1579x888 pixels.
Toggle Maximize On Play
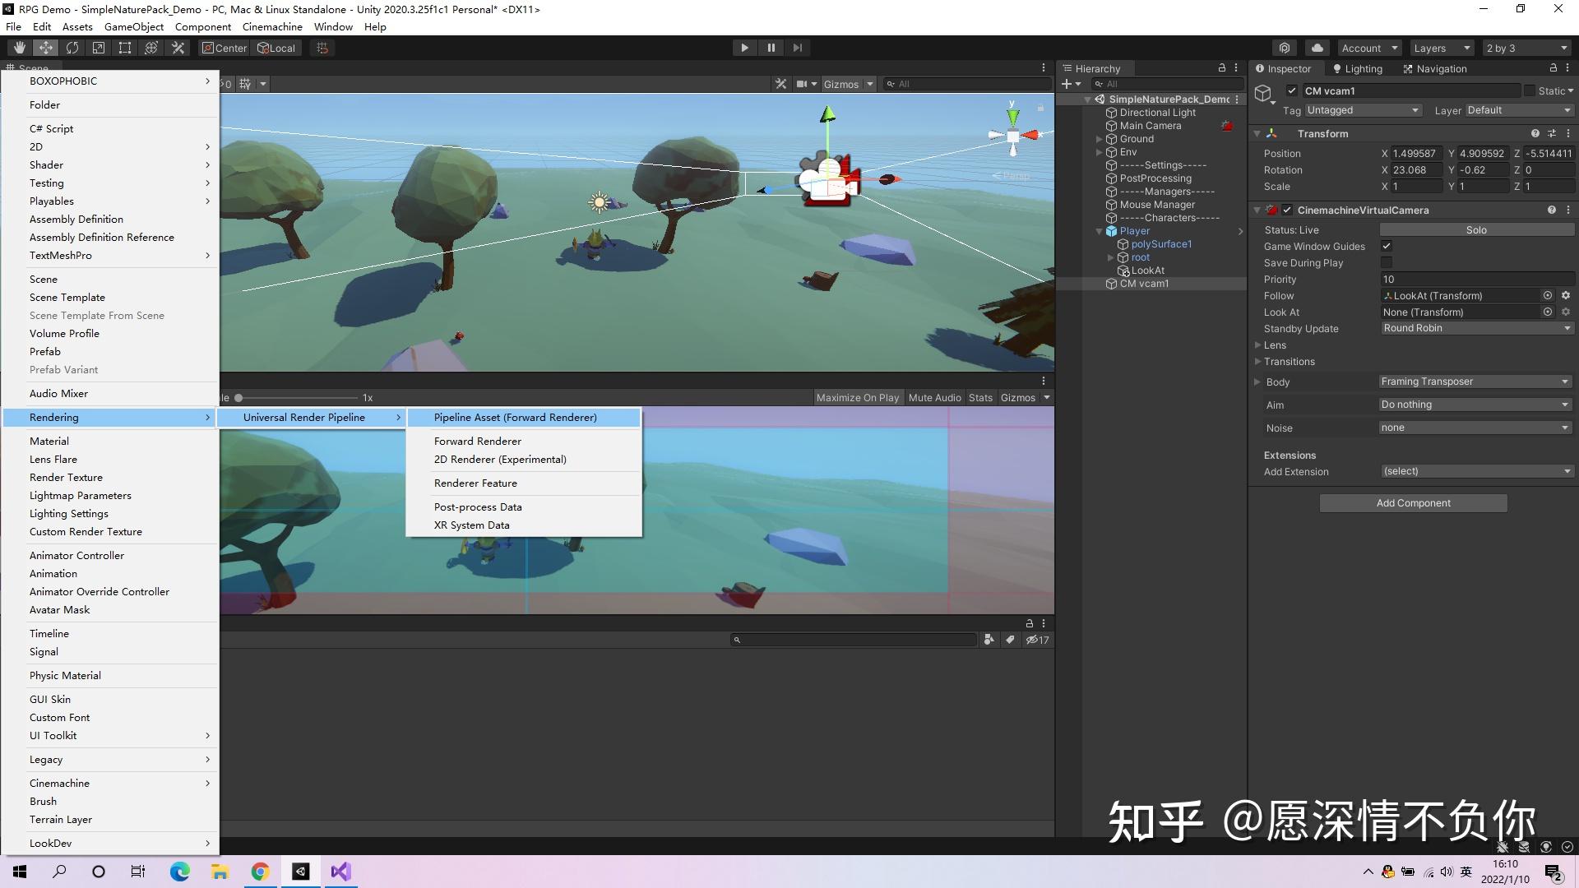click(x=858, y=397)
